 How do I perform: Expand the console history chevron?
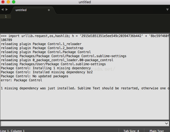[167, 123]
